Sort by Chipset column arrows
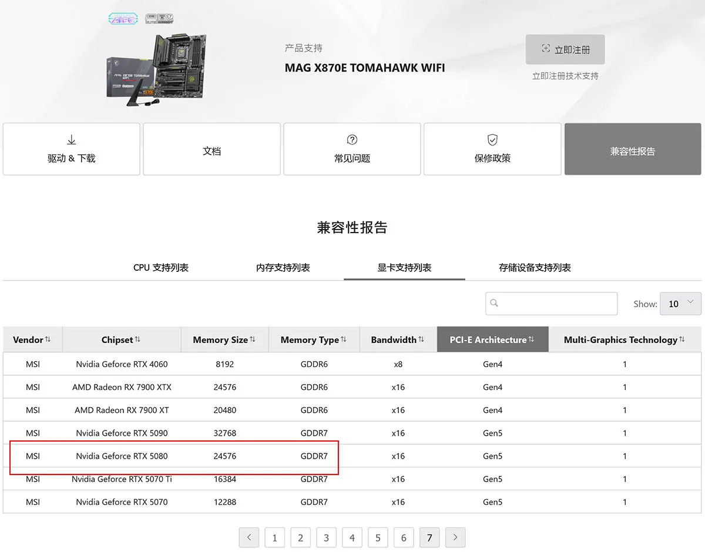The height and width of the screenshot is (552, 705). click(x=137, y=339)
